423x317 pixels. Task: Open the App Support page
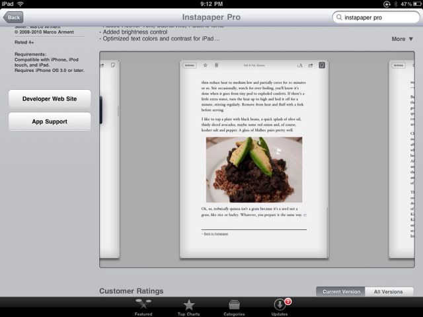tap(50, 122)
